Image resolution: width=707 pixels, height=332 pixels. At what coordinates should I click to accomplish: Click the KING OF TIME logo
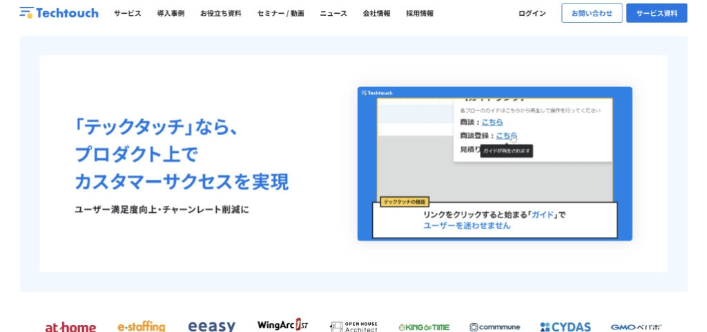click(x=425, y=327)
